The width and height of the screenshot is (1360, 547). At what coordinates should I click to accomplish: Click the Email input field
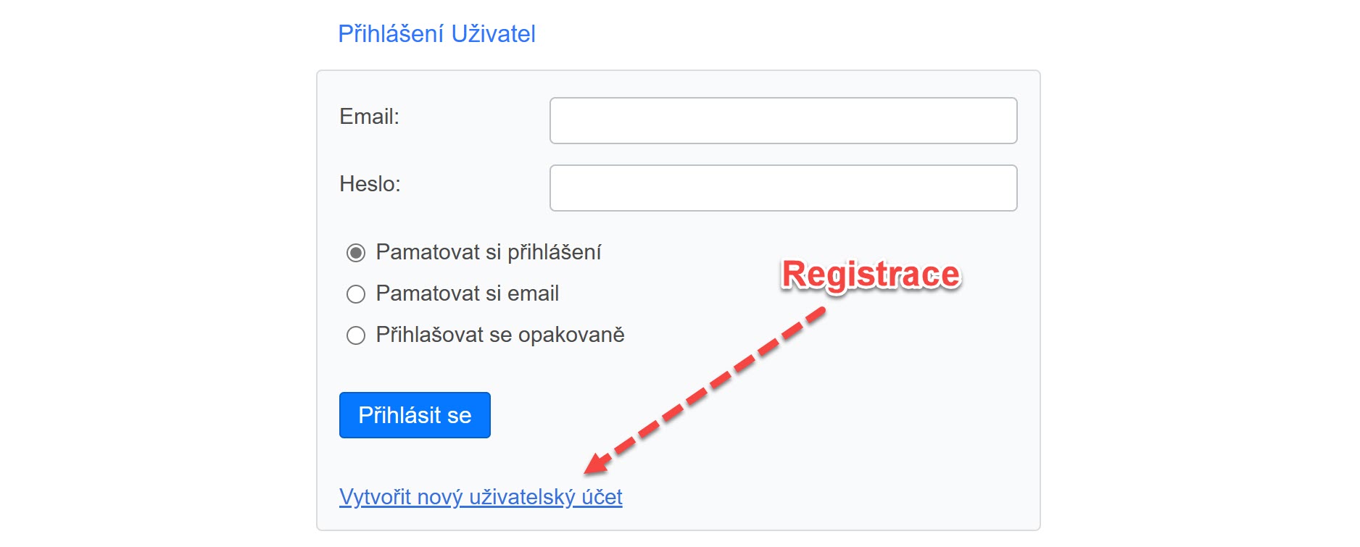(x=783, y=121)
